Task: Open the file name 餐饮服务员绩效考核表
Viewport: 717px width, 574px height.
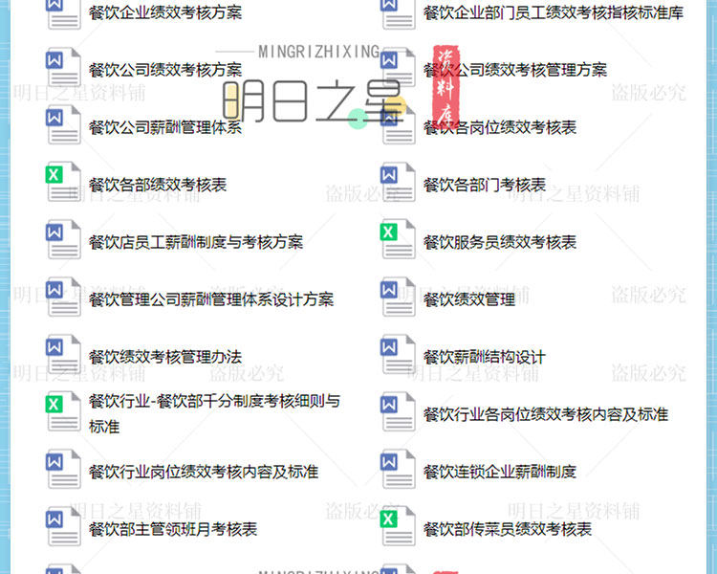Action: (x=500, y=242)
